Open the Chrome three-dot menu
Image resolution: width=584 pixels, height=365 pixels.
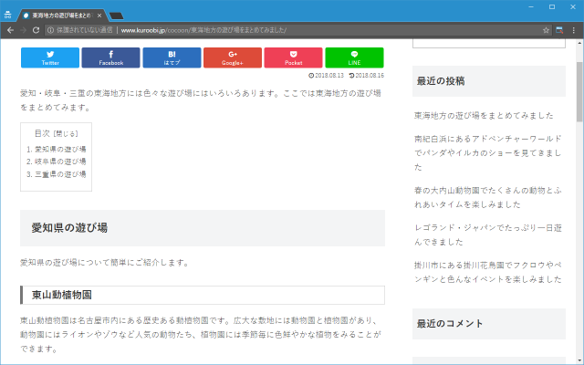pyautogui.click(x=574, y=30)
